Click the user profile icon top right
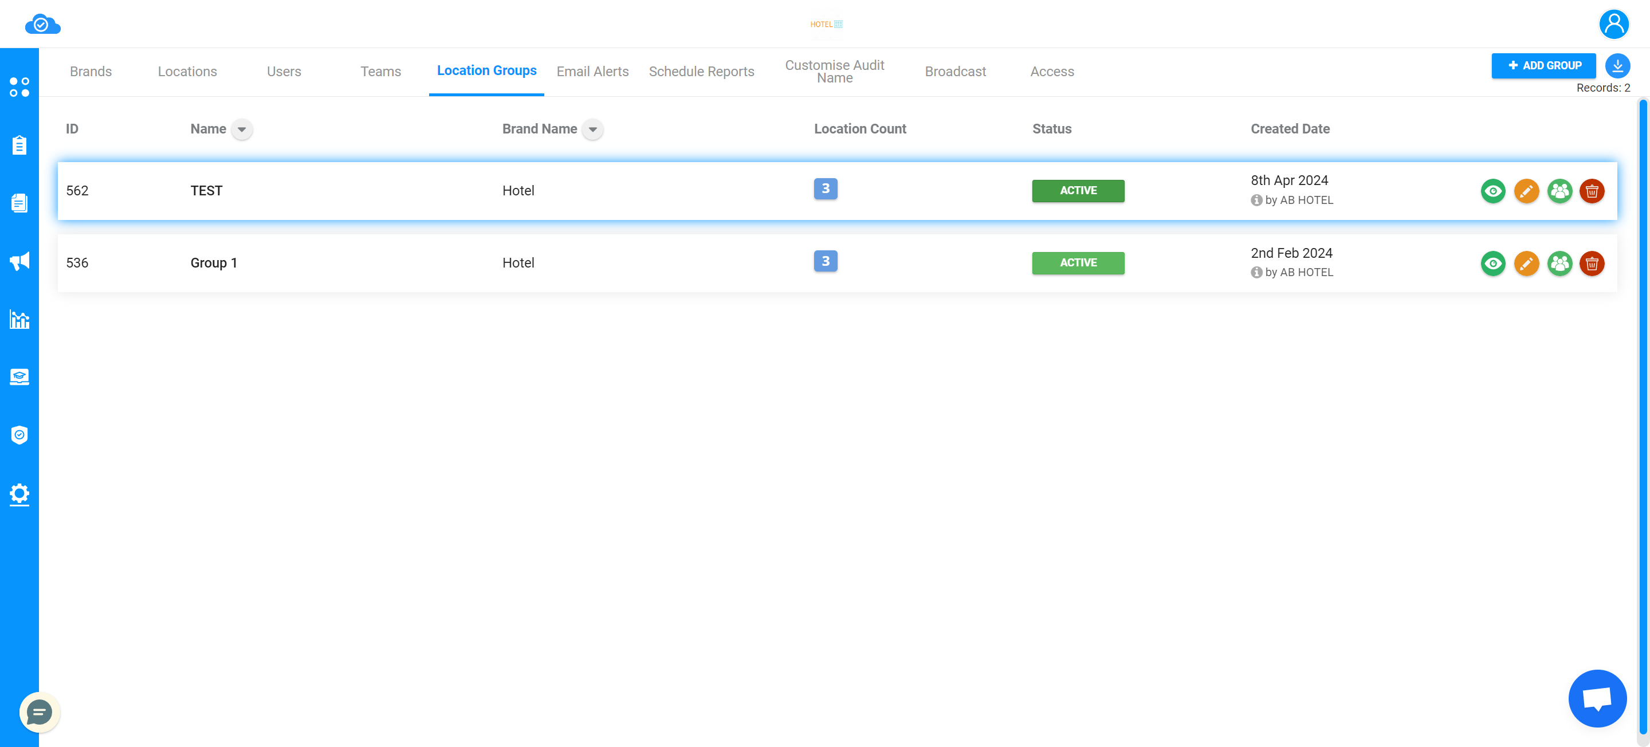Image resolution: width=1650 pixels, height=747 pixels. (x=1613, y=23)
